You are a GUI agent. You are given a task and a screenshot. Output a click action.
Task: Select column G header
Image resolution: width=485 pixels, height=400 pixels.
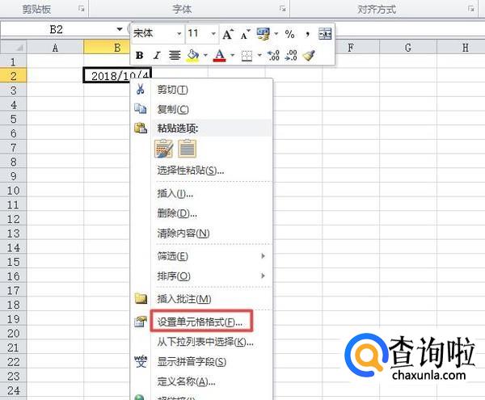pos(408,48)
